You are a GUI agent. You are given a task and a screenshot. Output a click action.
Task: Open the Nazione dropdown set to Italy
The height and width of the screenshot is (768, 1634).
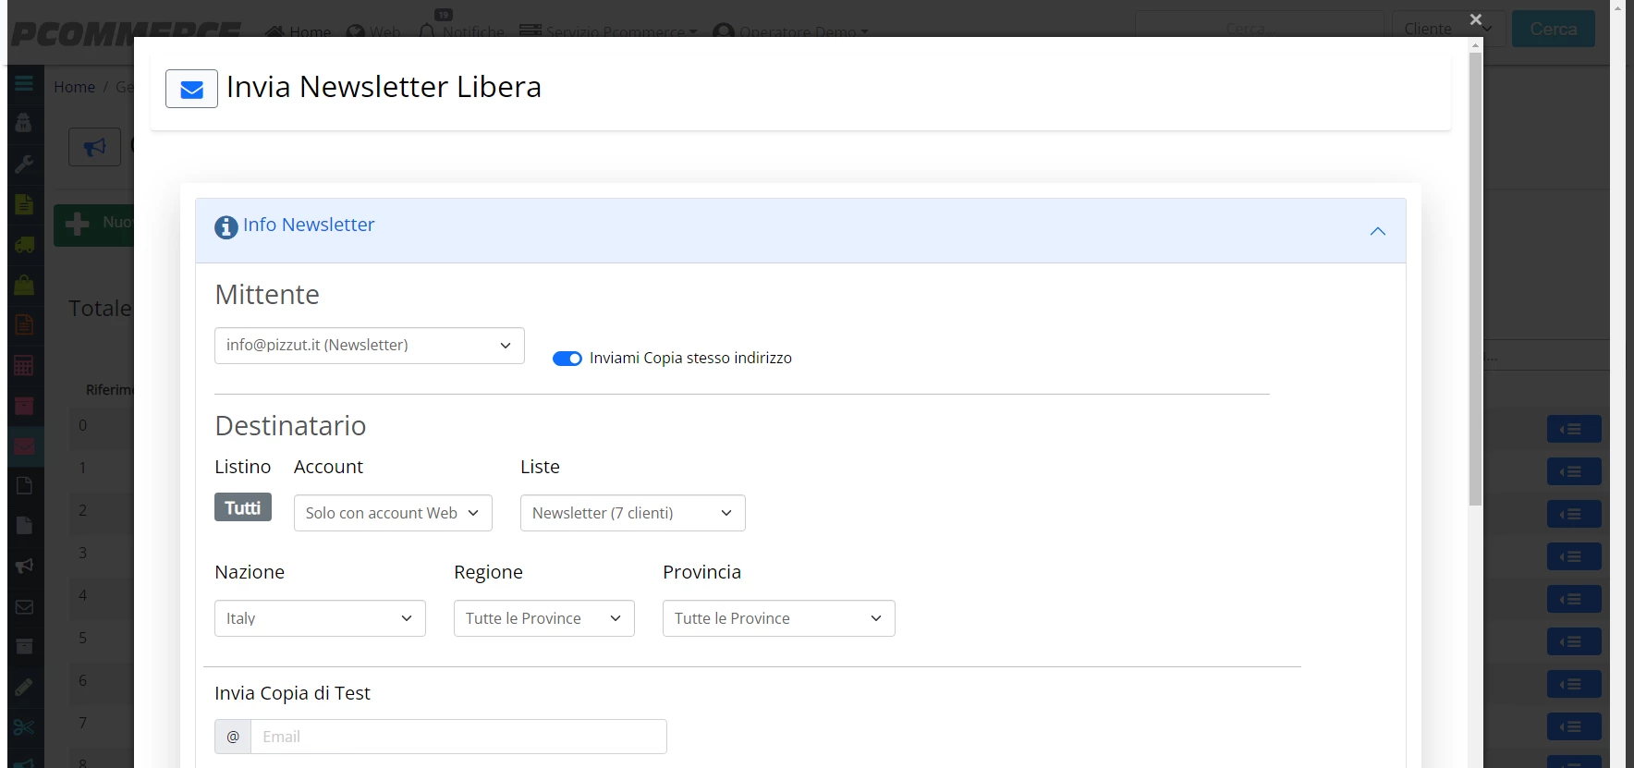point(320,618)
